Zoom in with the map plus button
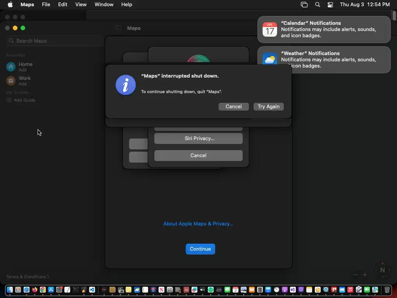397x298 pixels. pos(365,275)
